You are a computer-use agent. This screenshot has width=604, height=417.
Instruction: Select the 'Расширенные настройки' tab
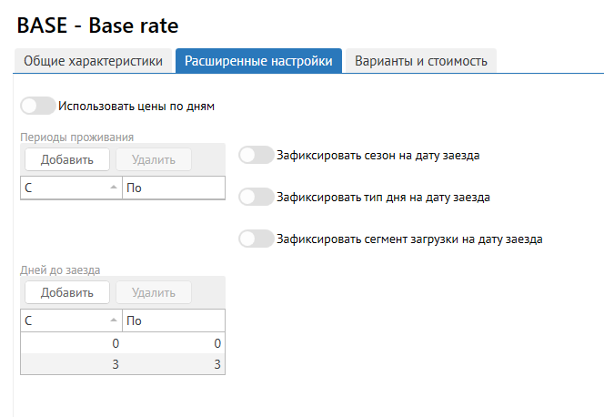(x=258, y=61)
